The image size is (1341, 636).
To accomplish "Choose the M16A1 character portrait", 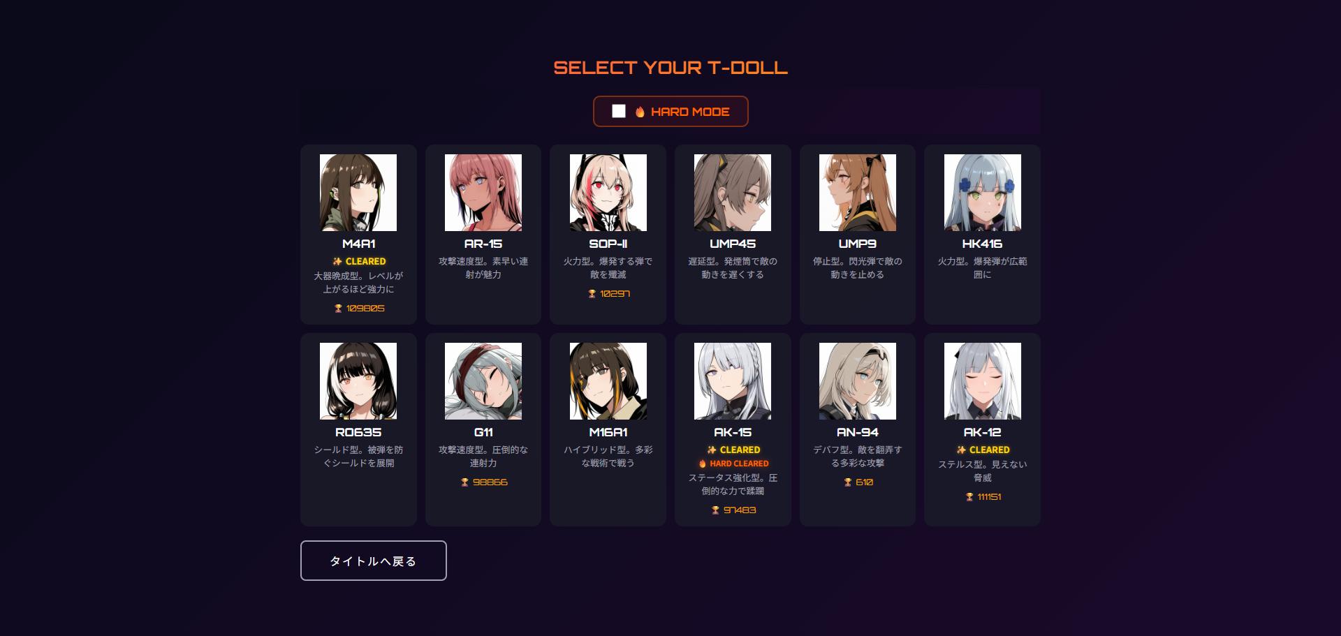I will [x=608, y=381].
